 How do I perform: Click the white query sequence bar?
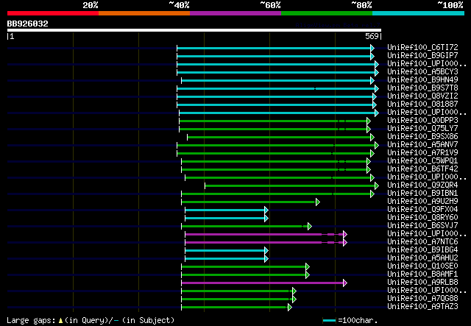click(194, 30)
